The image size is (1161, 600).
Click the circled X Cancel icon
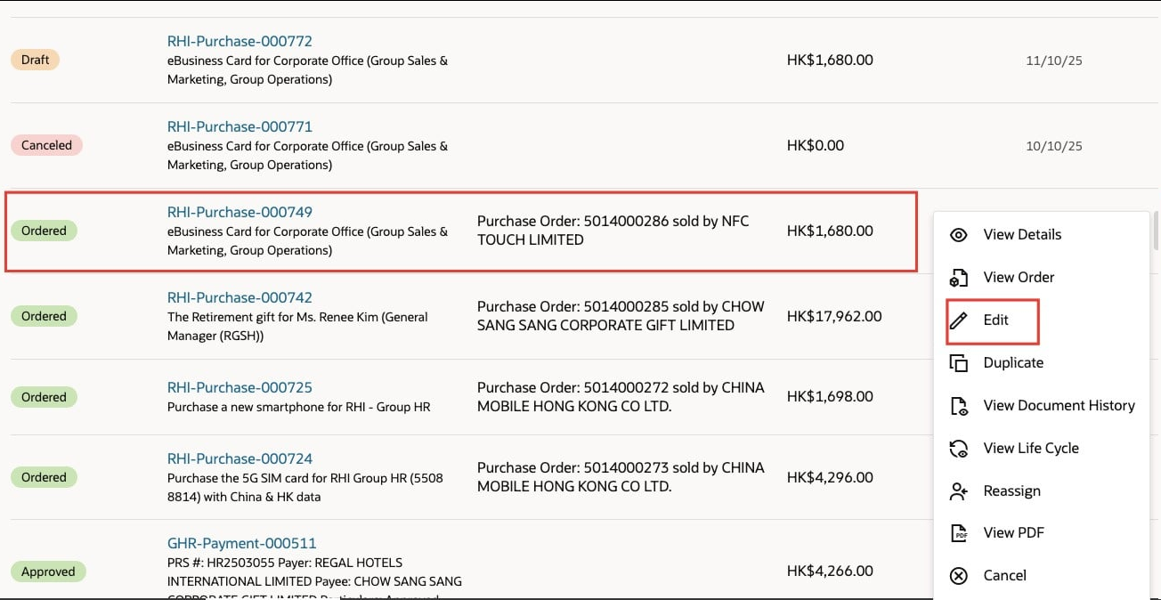pyautogui.click(x=959, y=576)
